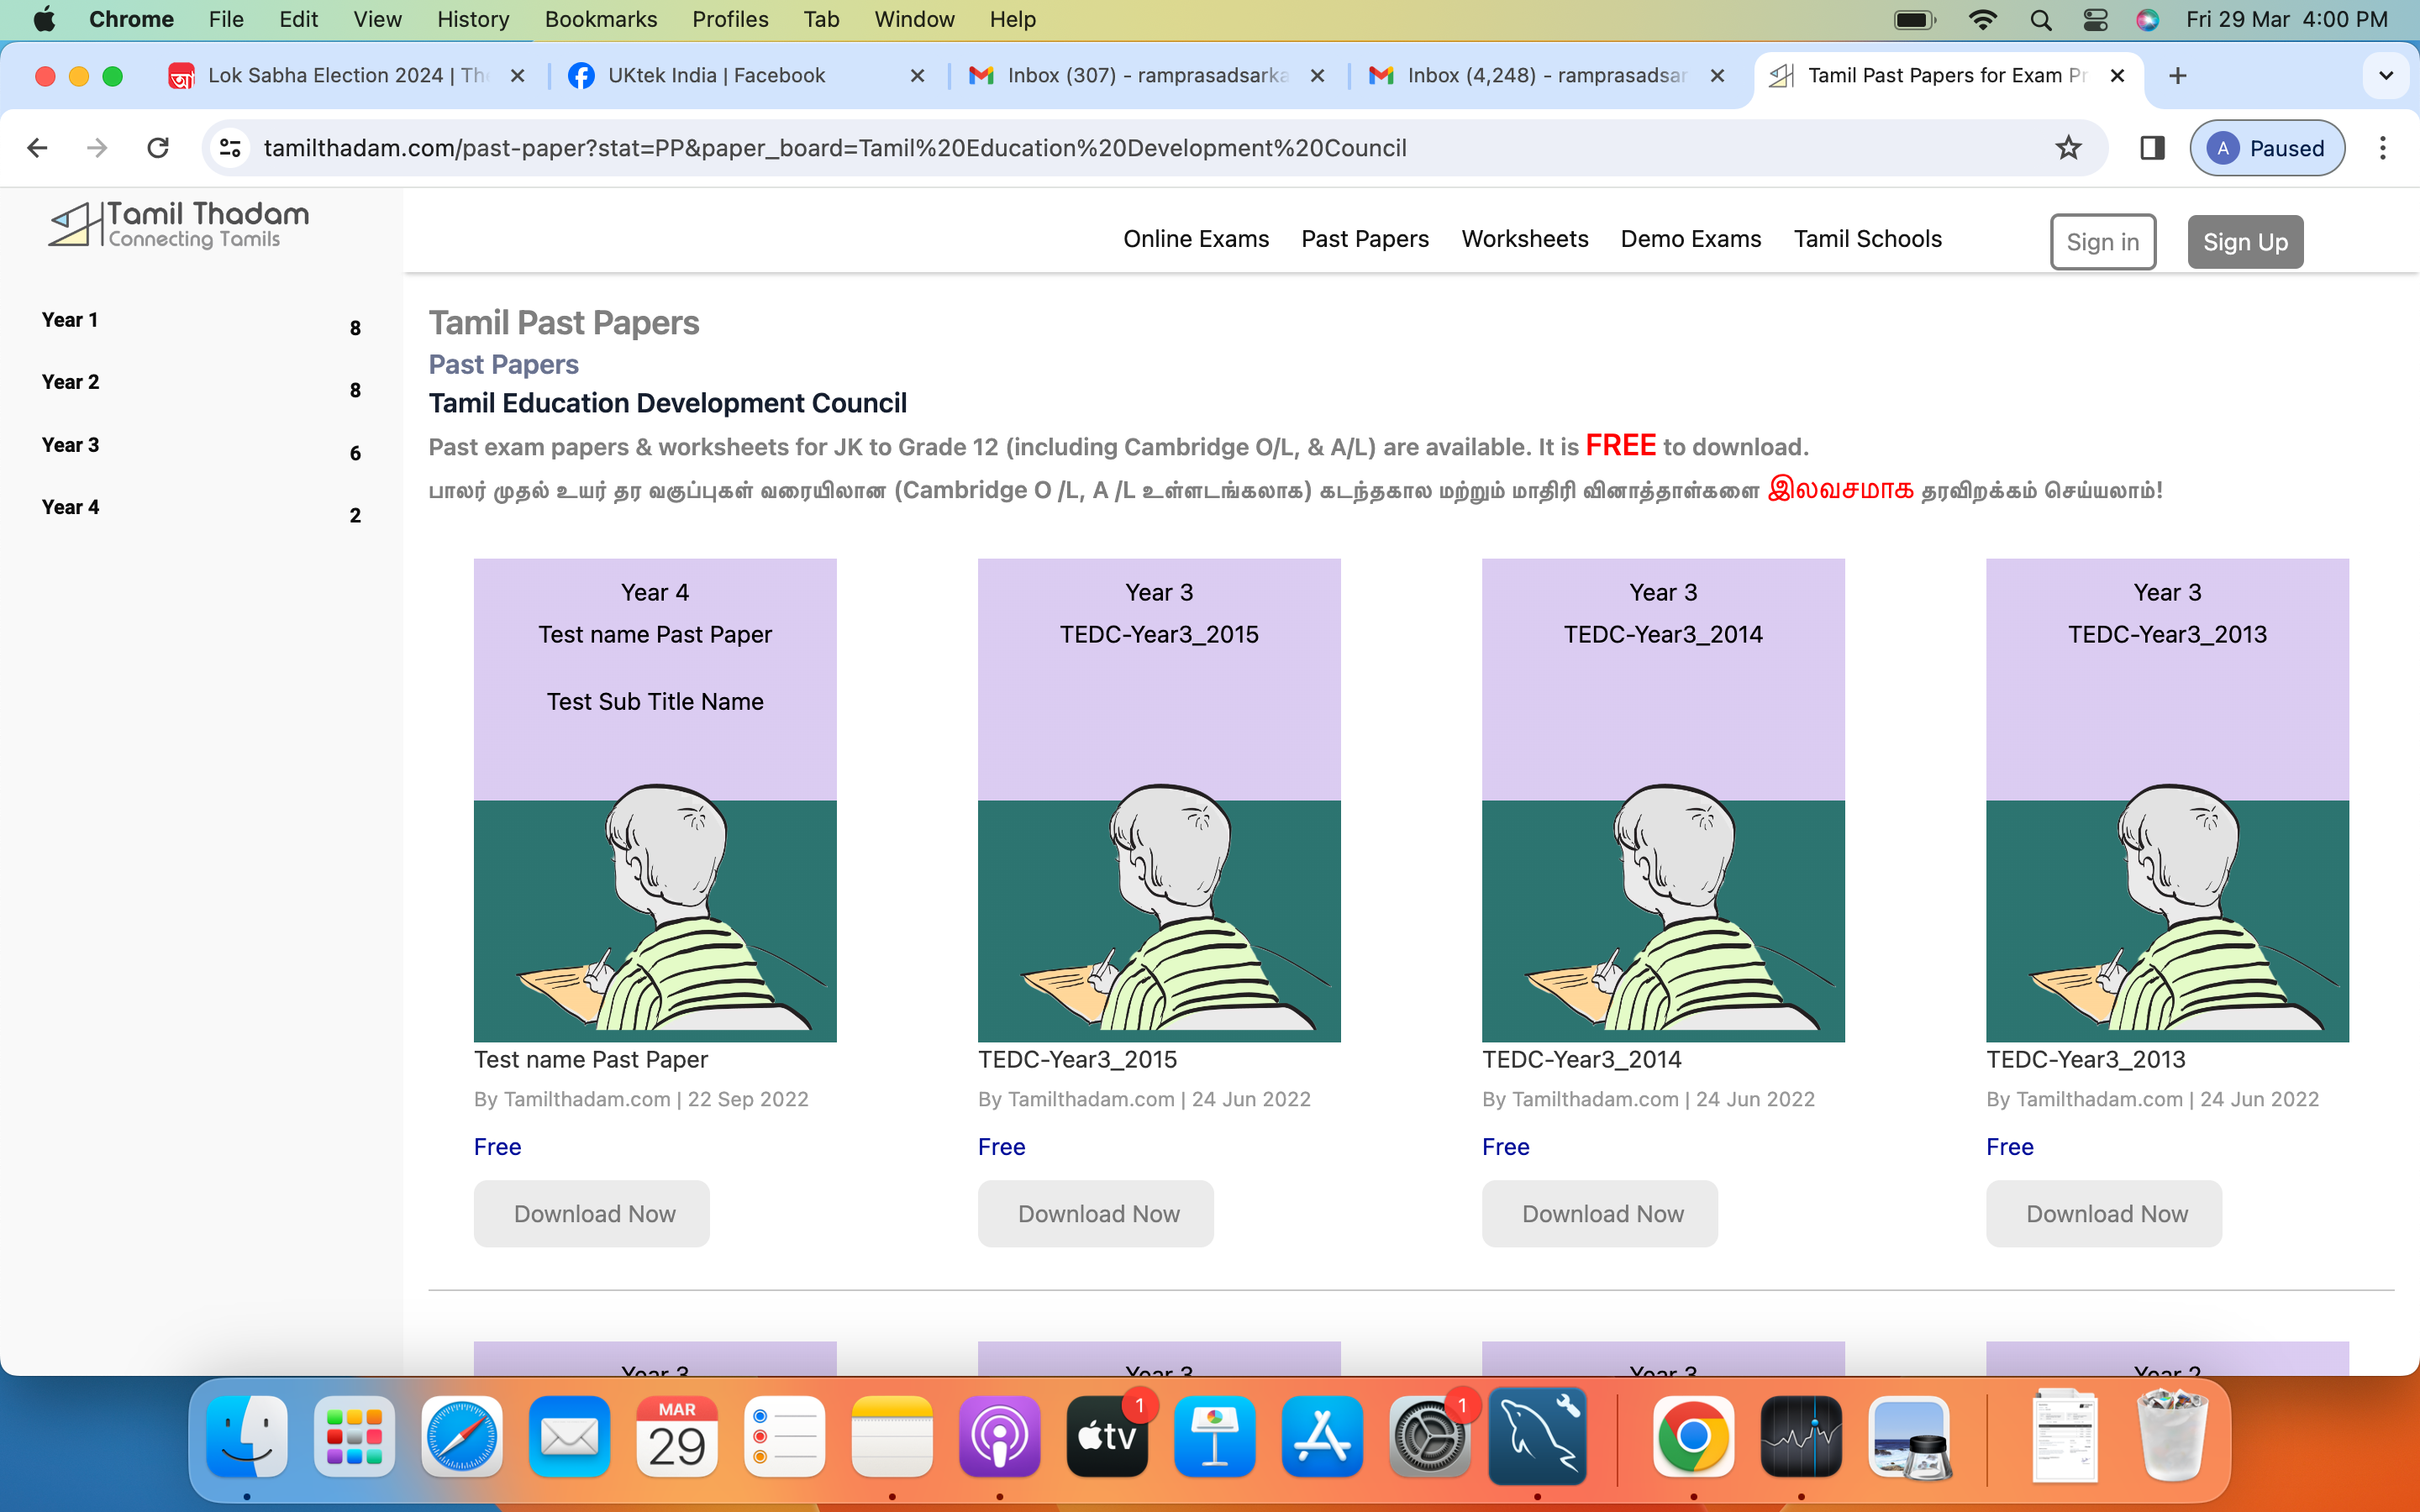This screenshot has width=2420, height=1512.
Task: Download TEDC-Year3_2015 paper now
Action: (x=1096, y=1213)
